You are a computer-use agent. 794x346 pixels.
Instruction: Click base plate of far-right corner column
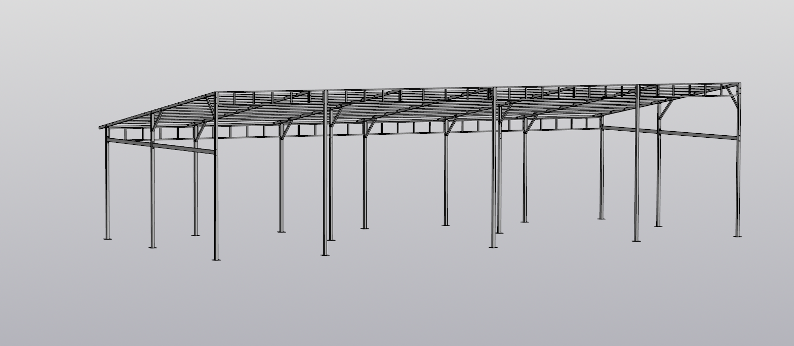(737, 236)
